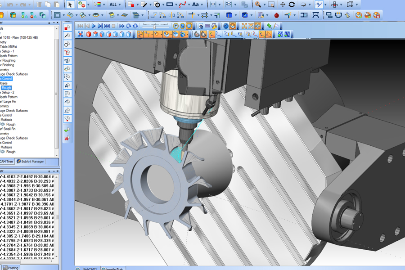Toggle the highlighted snap axes icon
The width and height of the screenshot is (405, 270).
coord(319,4)
